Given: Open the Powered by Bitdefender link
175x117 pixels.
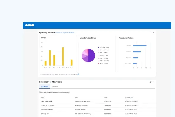Looking at the screenshot, I should pos(65,33).
